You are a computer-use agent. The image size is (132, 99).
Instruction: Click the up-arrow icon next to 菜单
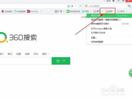point(114,1)
